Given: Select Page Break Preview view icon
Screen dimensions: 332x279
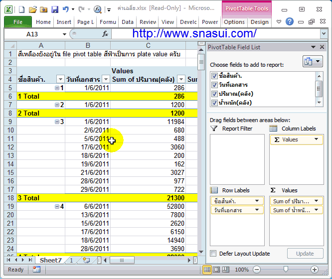Looking at the screenshot, I should point(226,270).
